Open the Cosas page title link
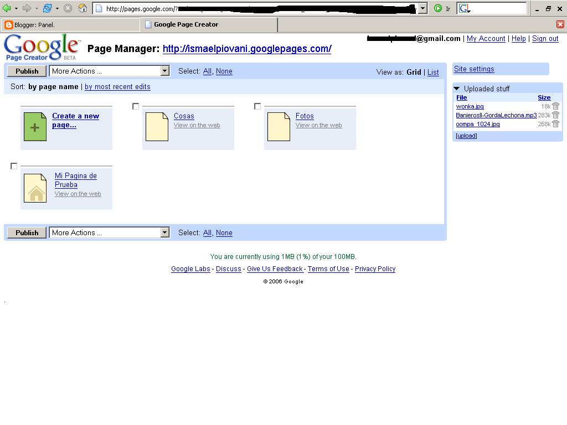The width and height of the screenshot is (567, 425). [184, 116]
